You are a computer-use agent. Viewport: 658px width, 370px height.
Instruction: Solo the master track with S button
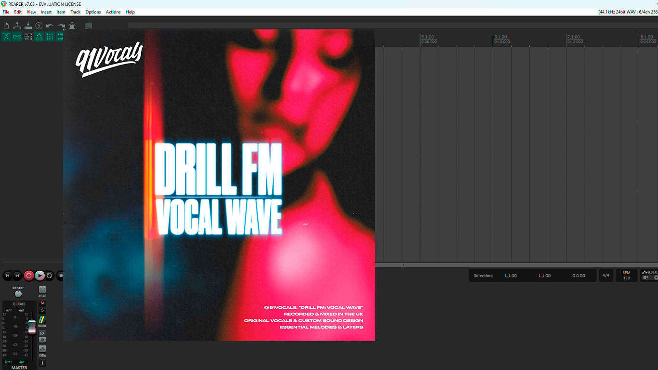42,310
